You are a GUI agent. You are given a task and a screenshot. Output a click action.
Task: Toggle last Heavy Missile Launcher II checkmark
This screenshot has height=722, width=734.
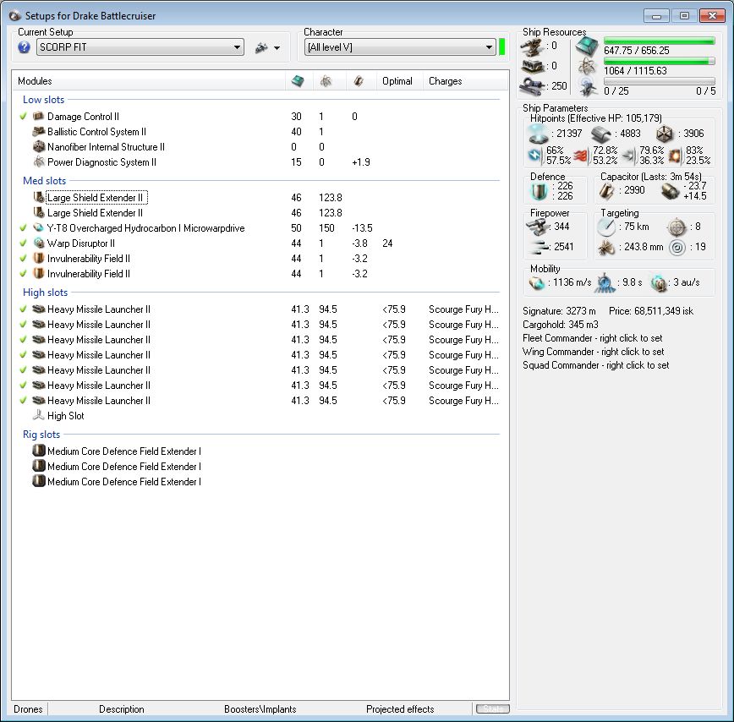(x=23, y=401)
